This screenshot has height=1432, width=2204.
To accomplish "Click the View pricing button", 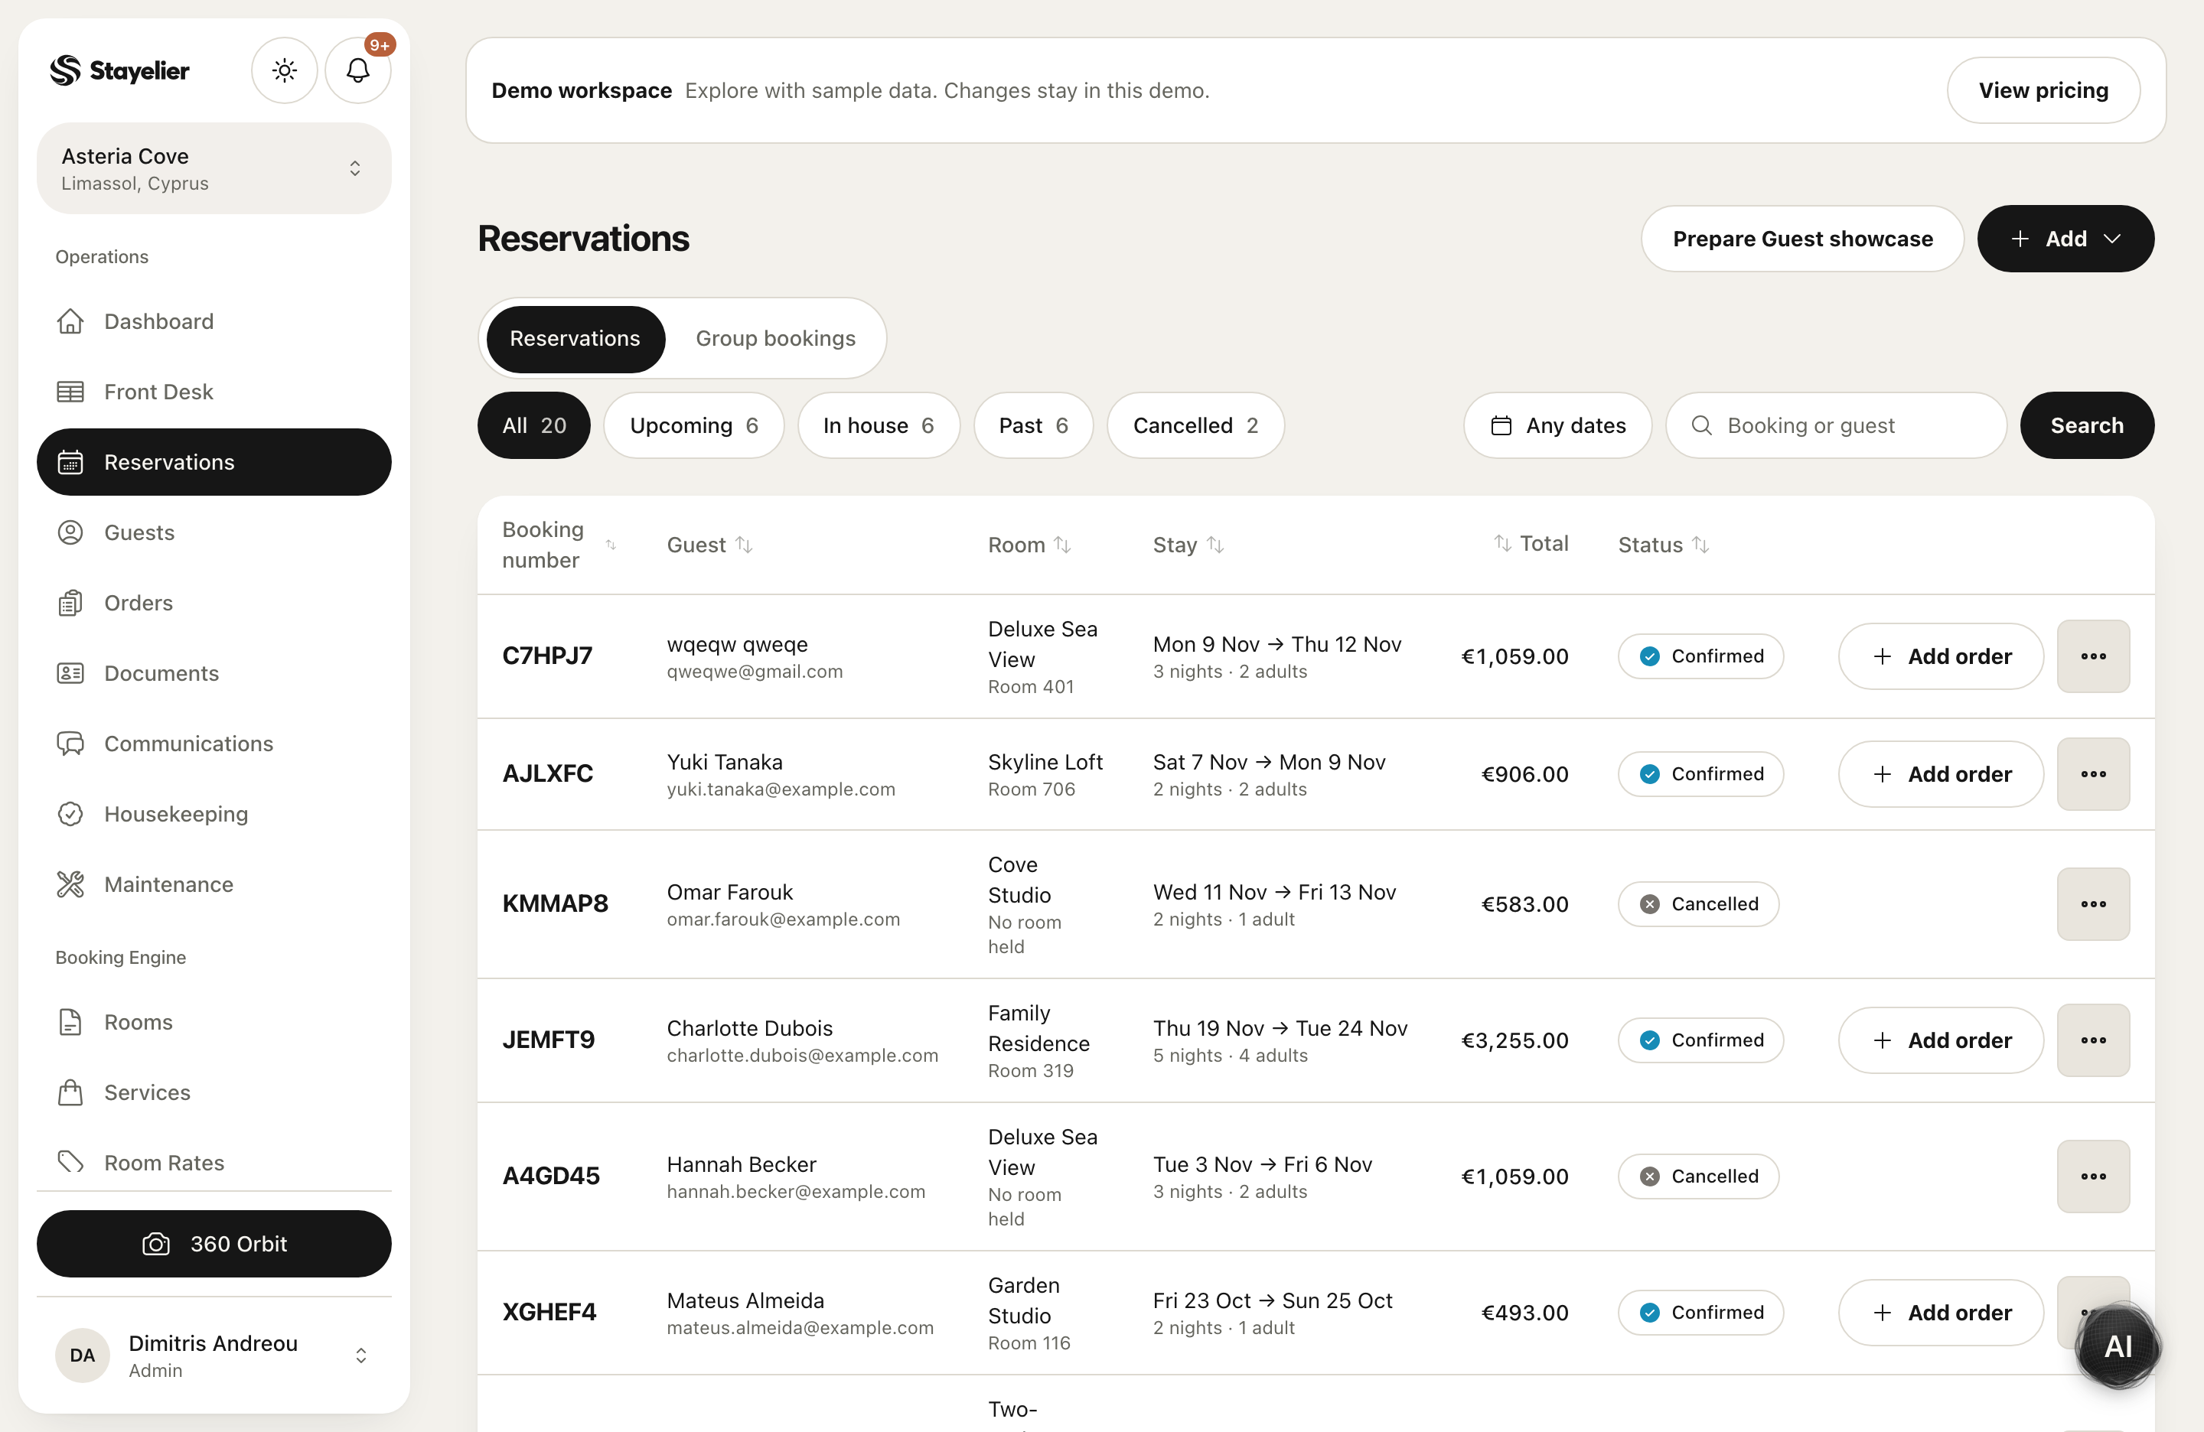I will click(2043, 91).
